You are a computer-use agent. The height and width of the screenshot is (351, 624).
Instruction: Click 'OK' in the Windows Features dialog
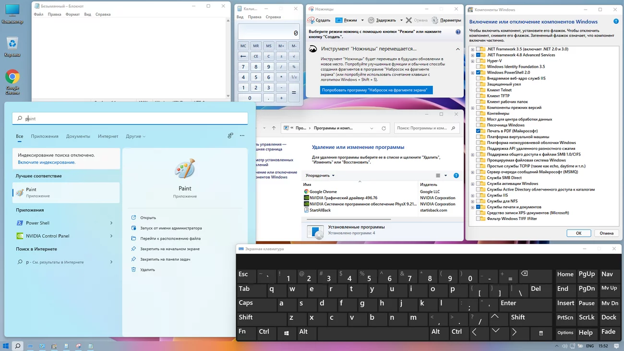(x=578, y=233)
